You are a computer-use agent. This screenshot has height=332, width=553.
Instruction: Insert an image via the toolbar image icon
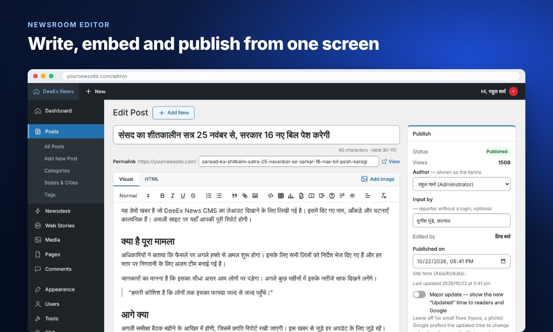click(255, 196)
